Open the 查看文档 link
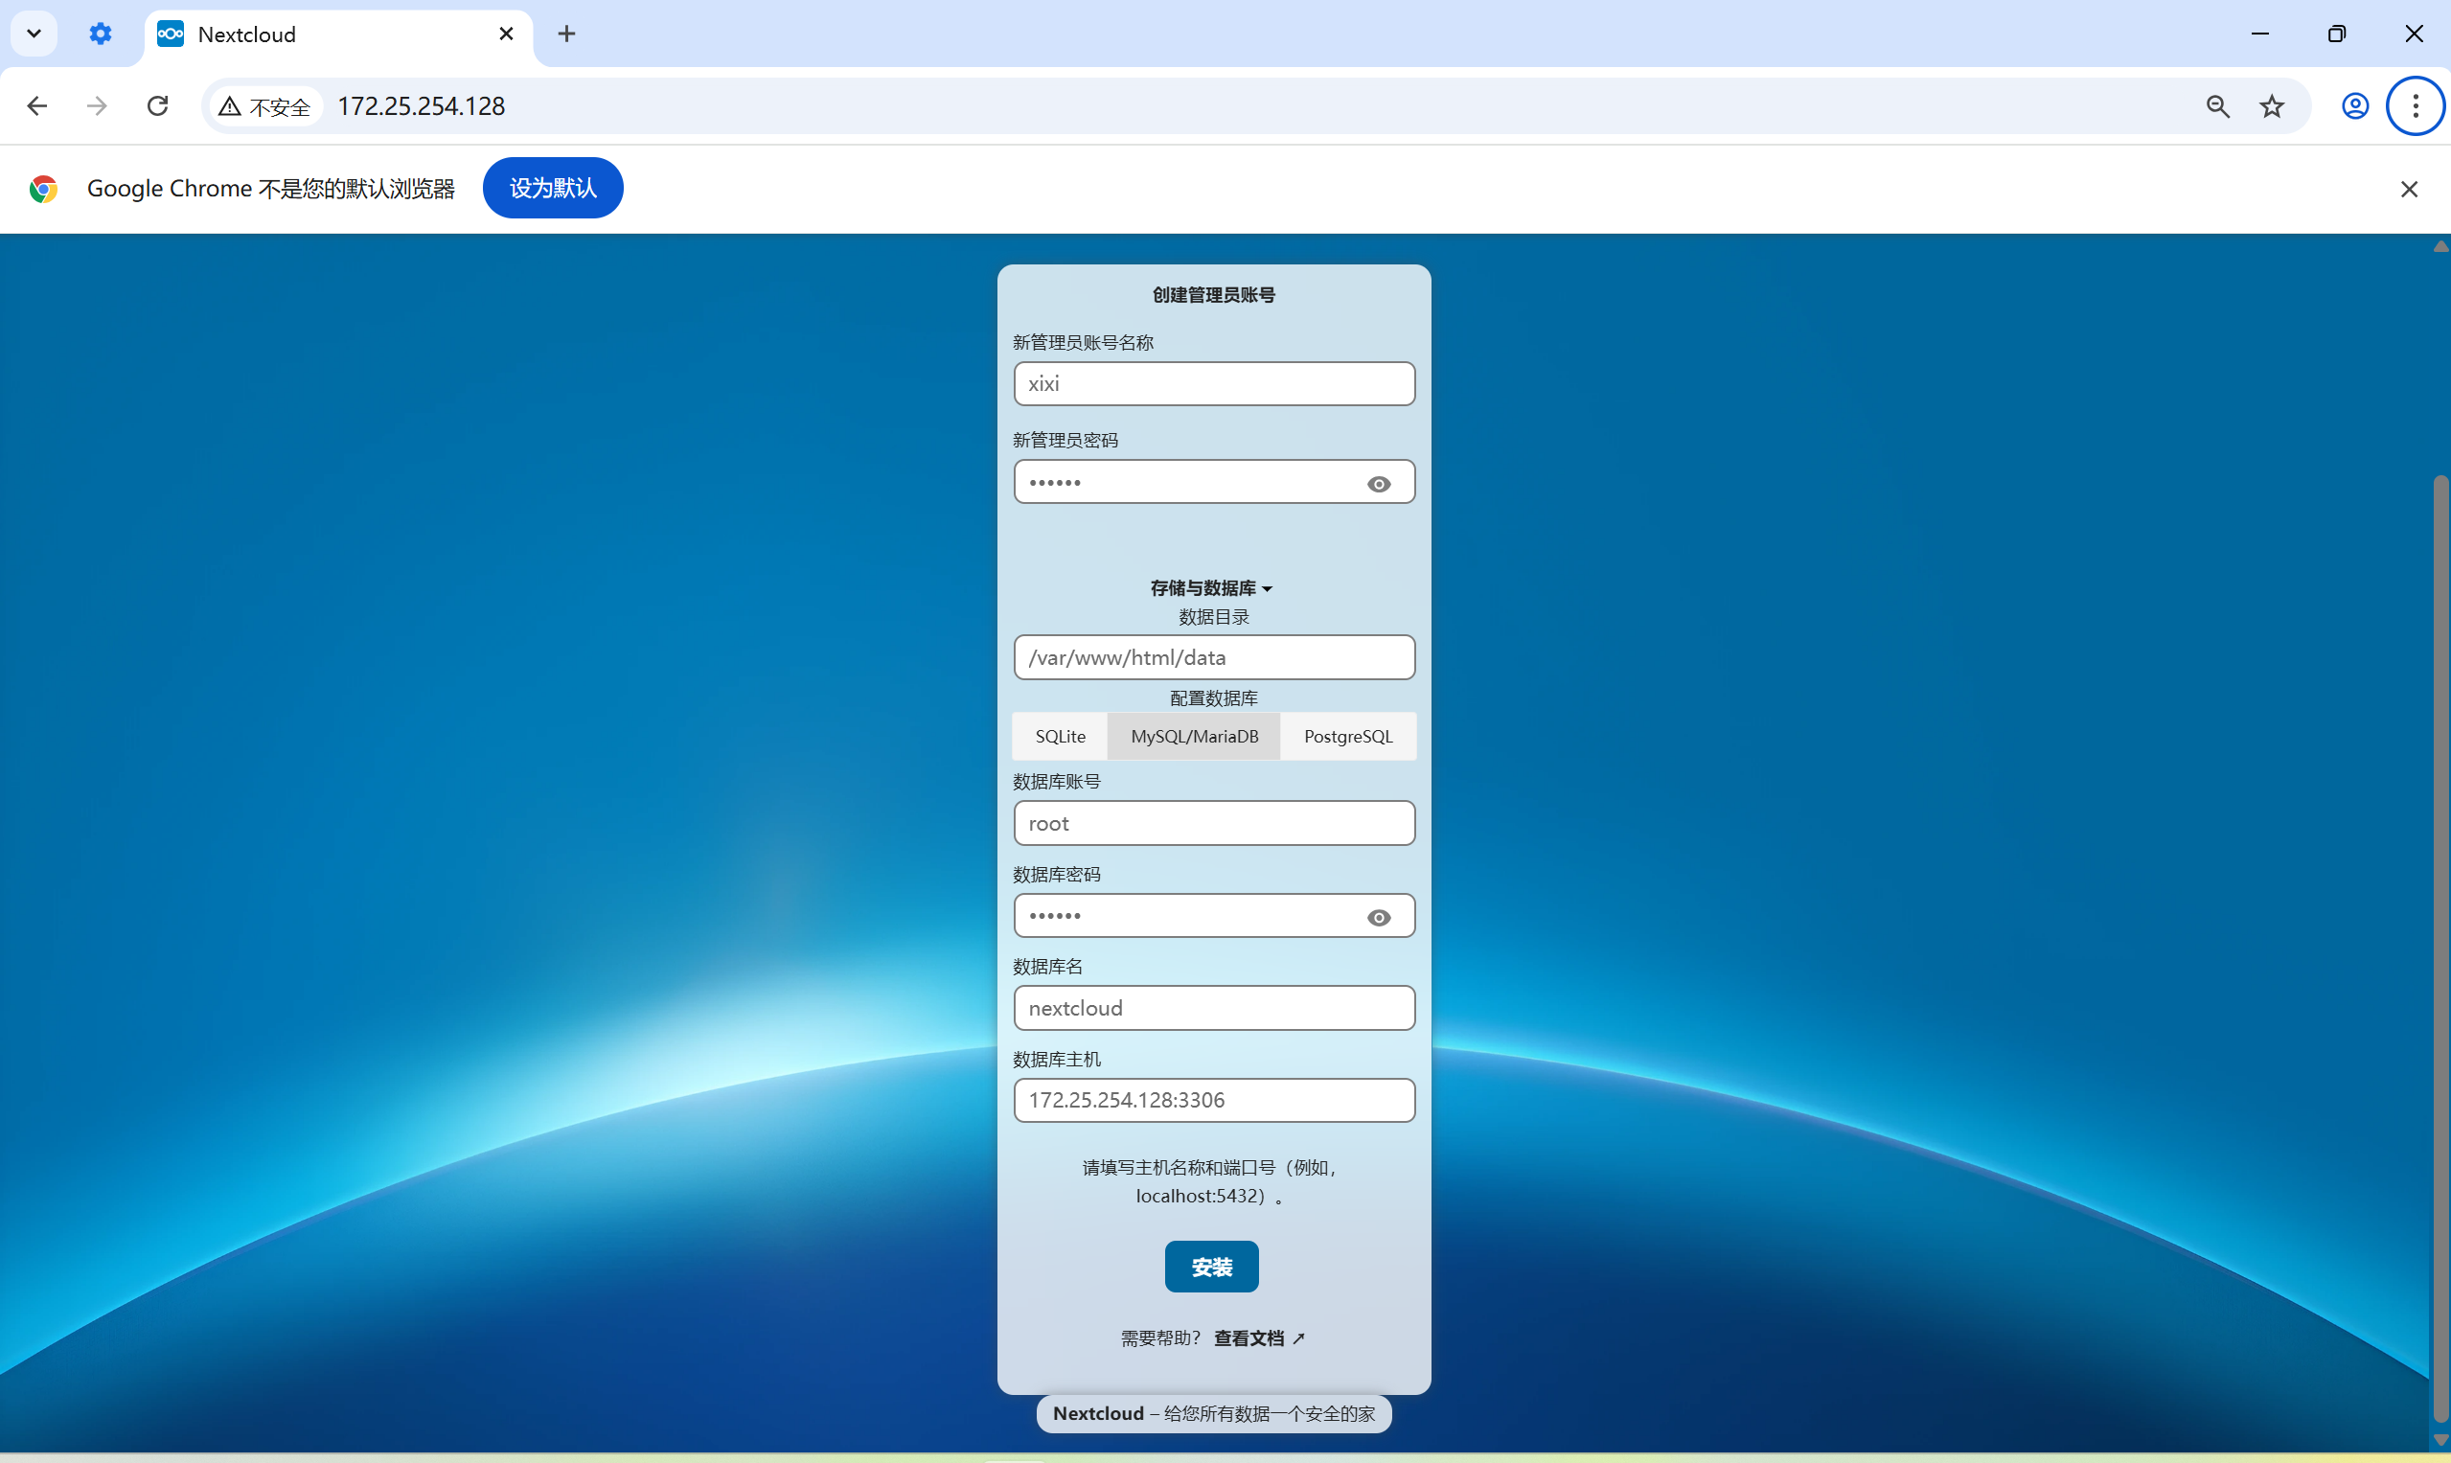This screenshot has height=1463, width=2451. click(1248, 1337)
